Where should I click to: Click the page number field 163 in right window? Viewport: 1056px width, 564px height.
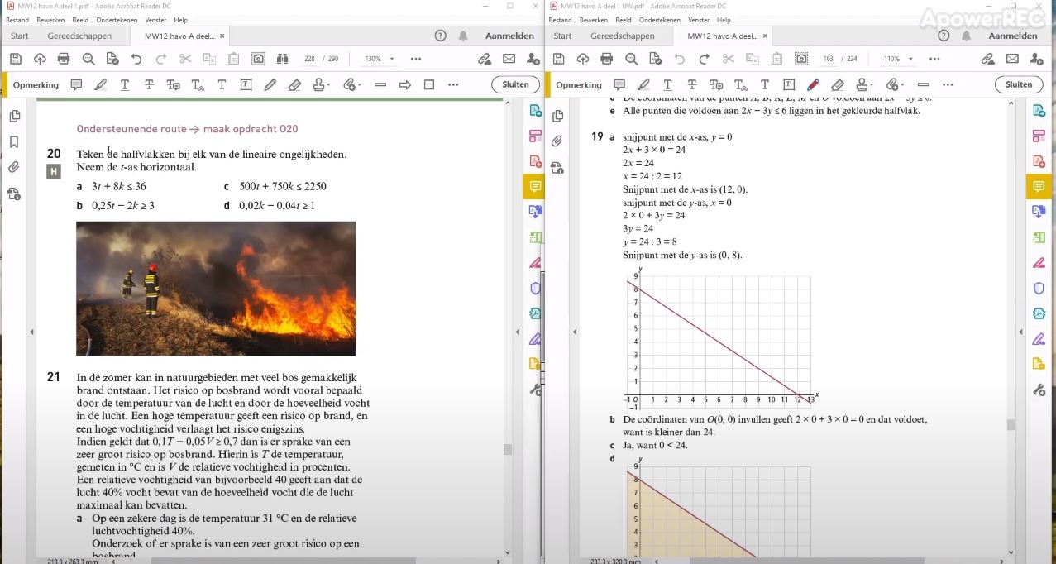(x=829, y=59)
